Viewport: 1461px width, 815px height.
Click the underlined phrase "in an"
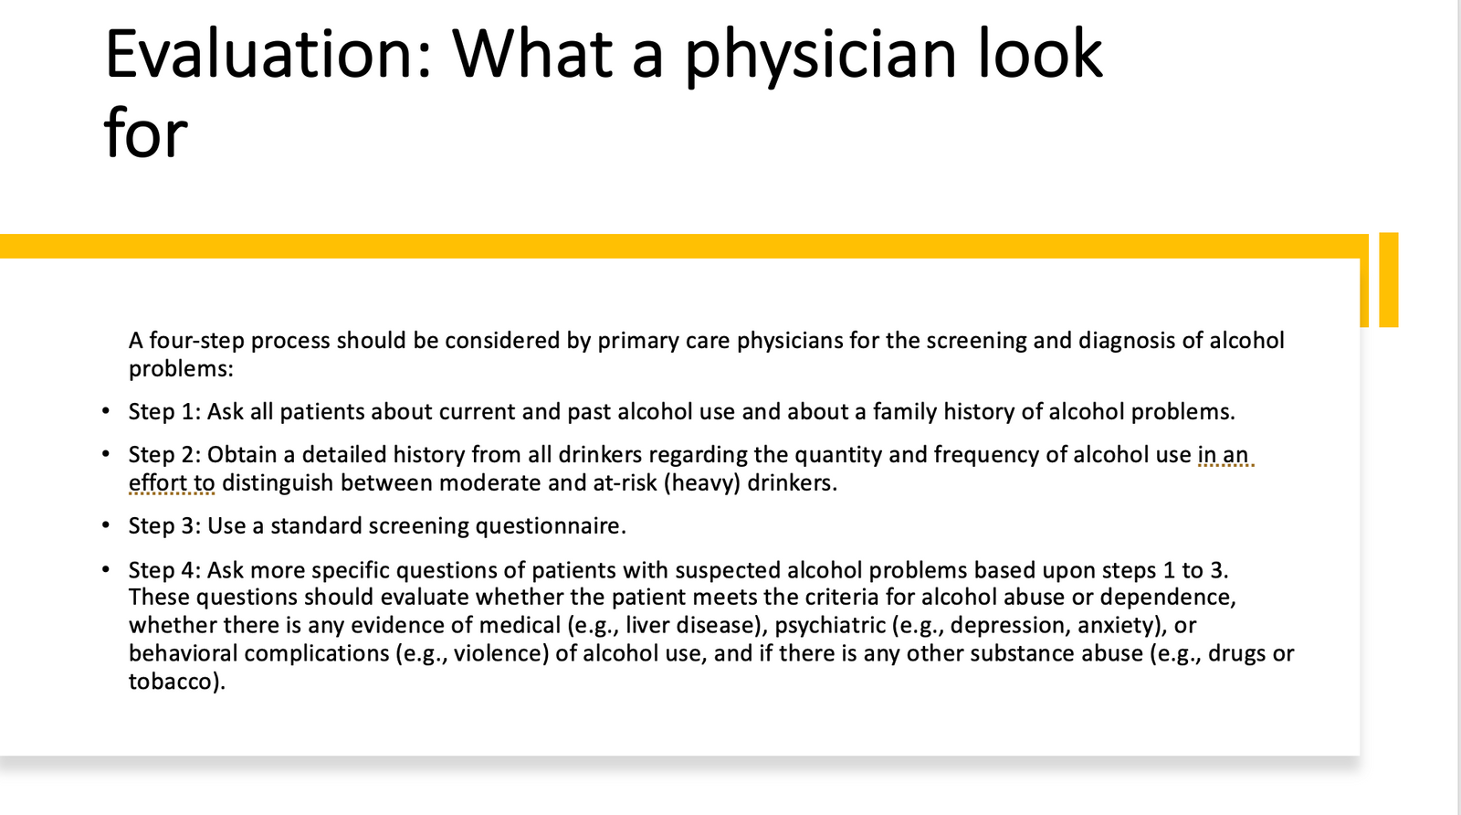pos(1223,455)
